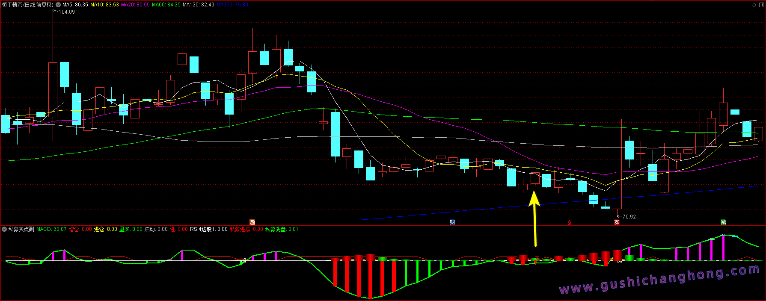Expand the main chart indicator dropdown
Image resolution: width=766 pixels, height=301 pixels.
[58, 5]
